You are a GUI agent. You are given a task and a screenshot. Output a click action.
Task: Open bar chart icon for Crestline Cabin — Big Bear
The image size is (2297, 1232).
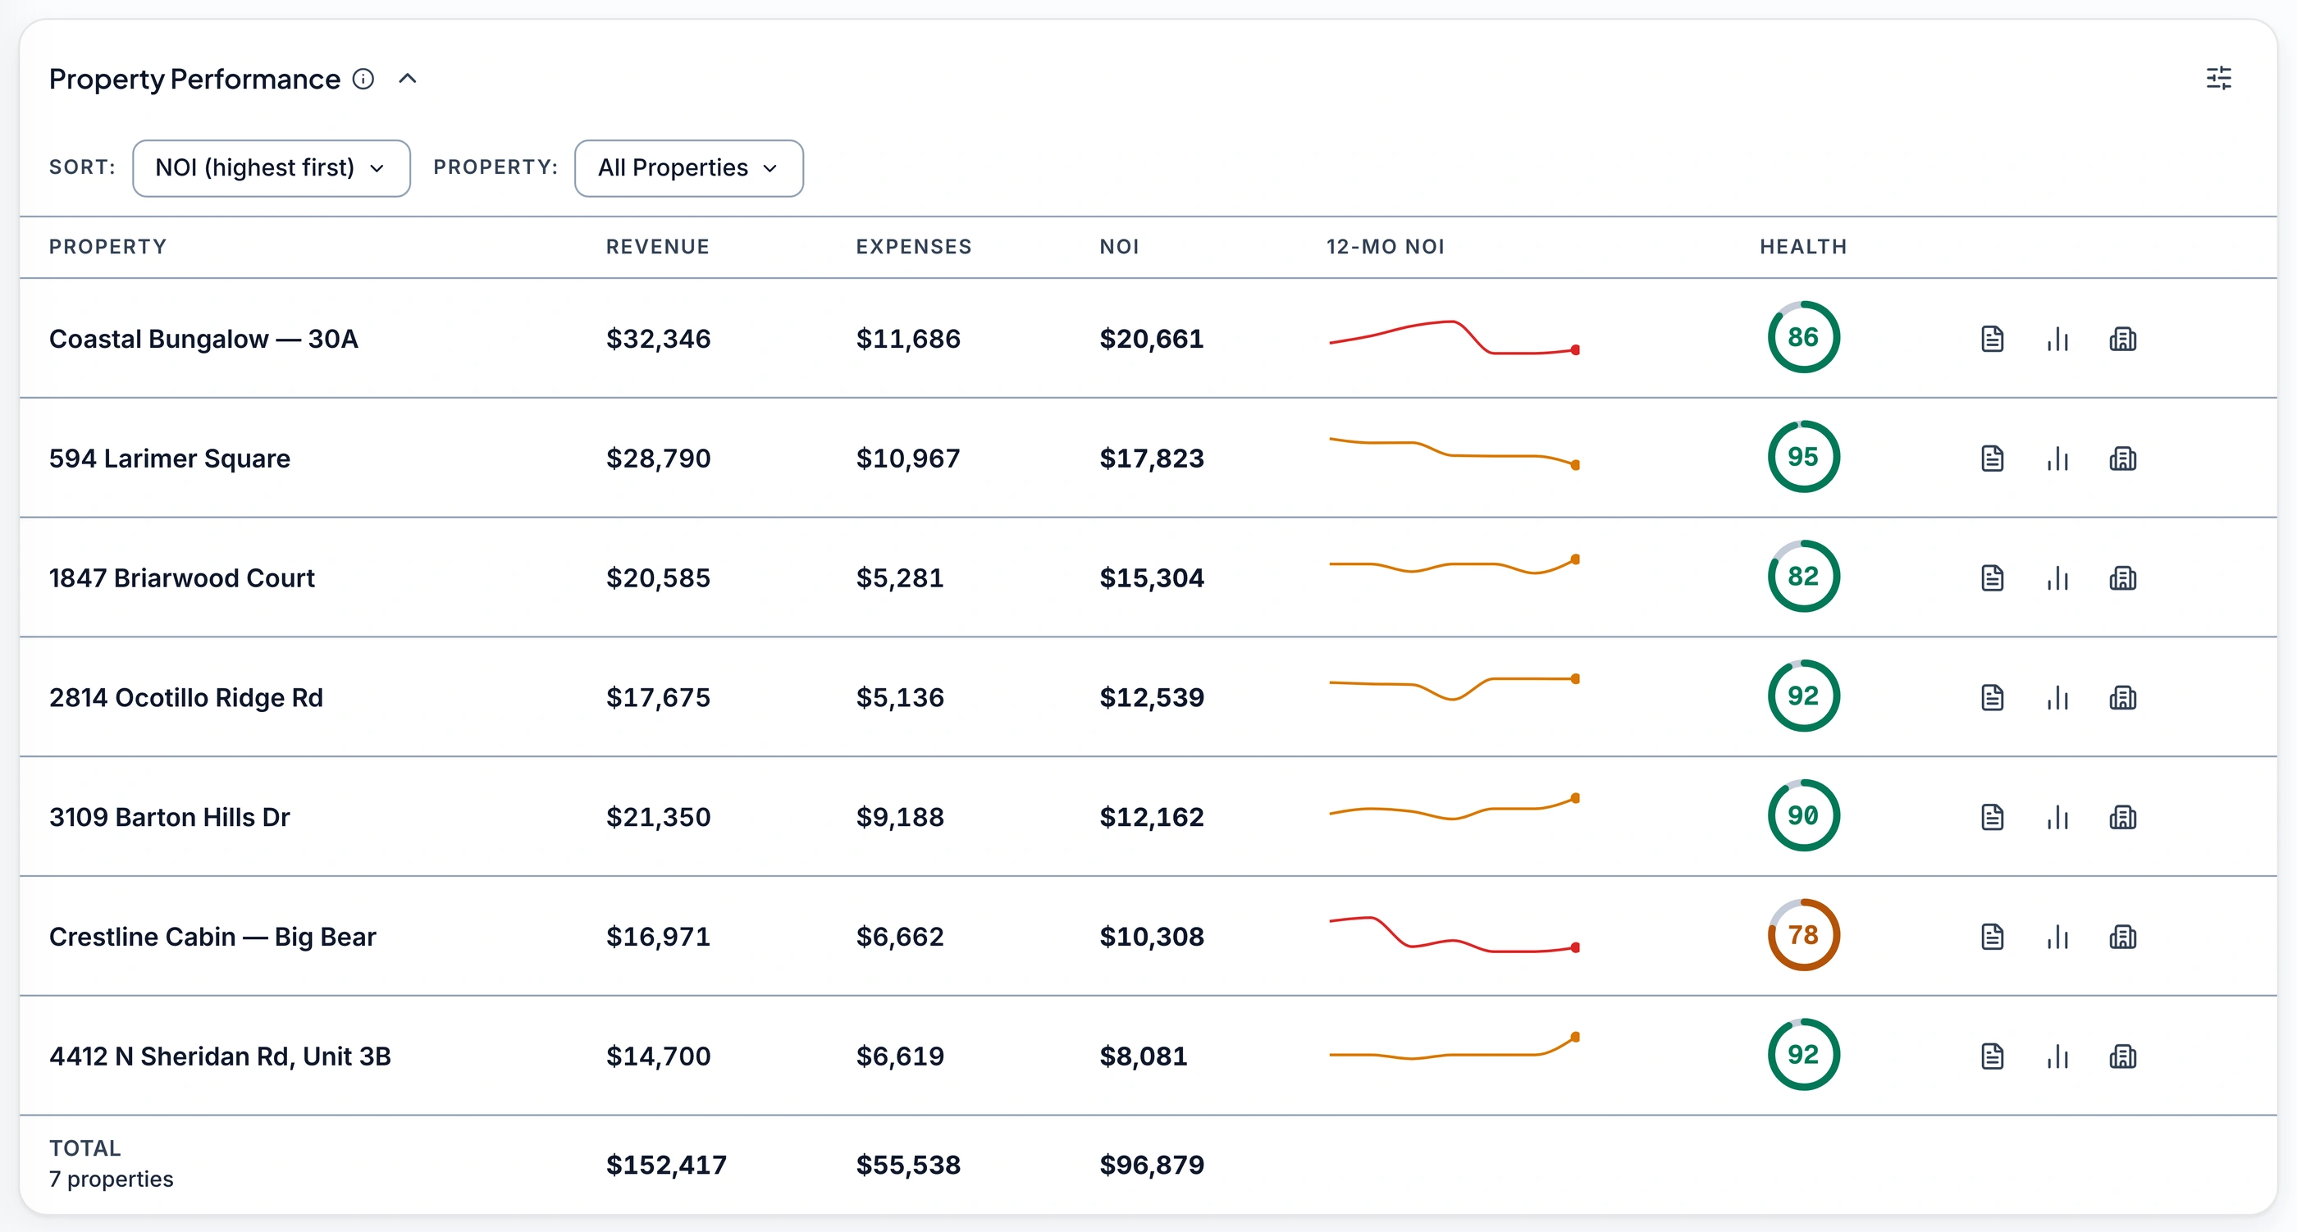coord(2057,936)
